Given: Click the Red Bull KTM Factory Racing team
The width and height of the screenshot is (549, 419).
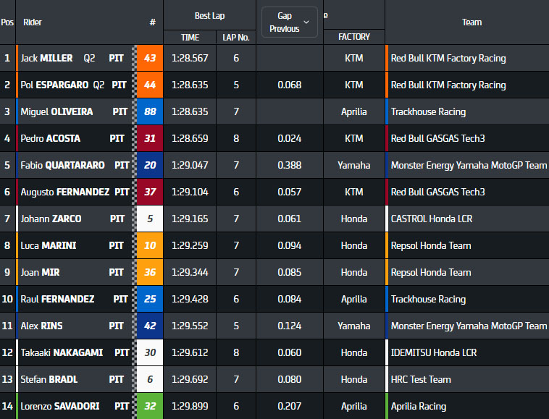Looking at the screenshot, I should coord(448,58).
